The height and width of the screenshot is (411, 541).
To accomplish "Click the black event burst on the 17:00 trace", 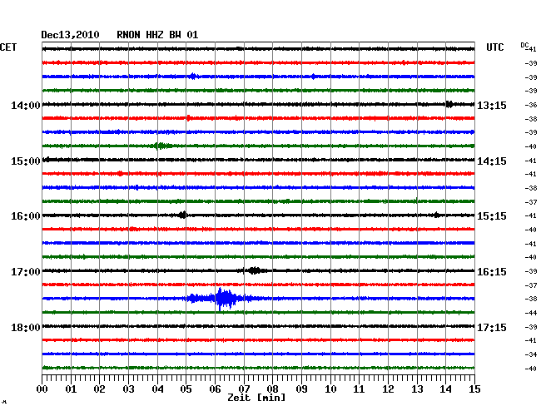I will click(255, 270).
